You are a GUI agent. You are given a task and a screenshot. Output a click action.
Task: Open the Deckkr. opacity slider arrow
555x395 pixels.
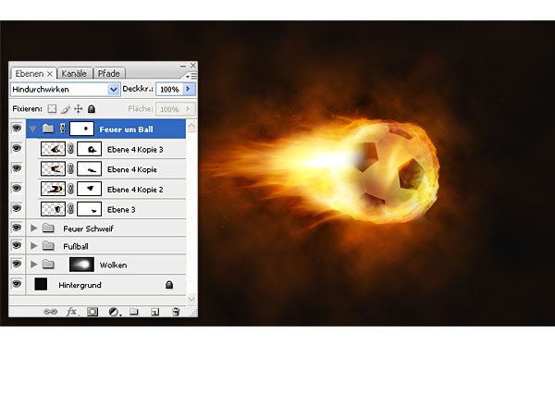(189, 89)
